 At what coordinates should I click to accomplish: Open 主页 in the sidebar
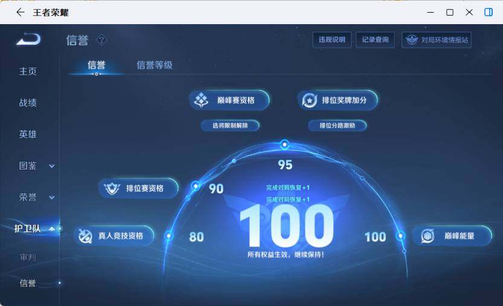pyautogui.click(x=28, y=71)
